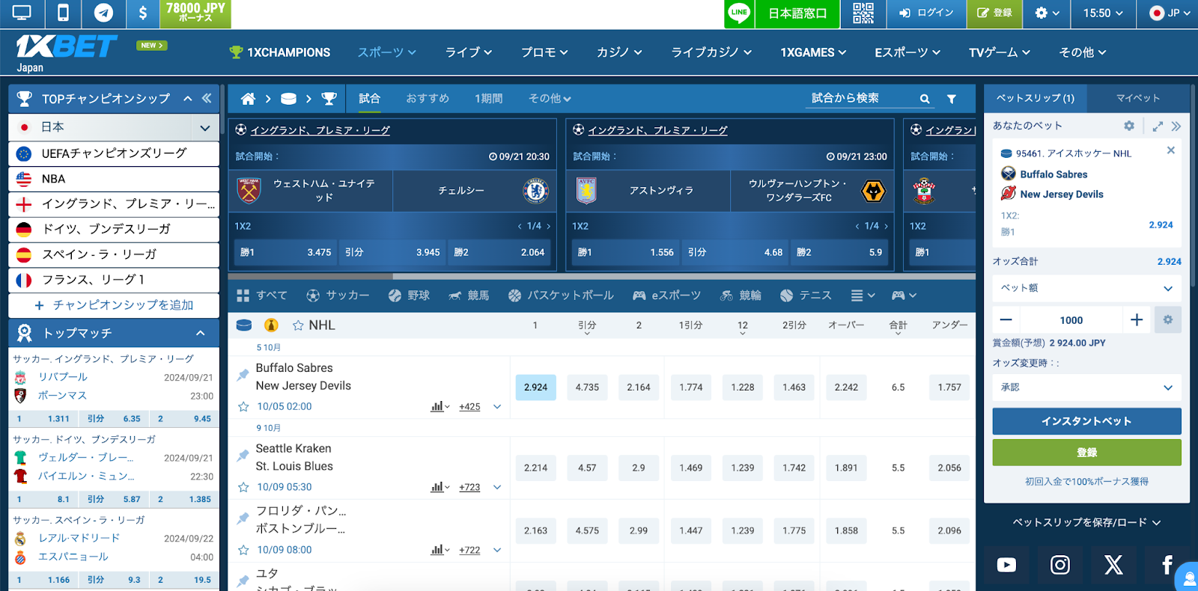Toggle odds 2.924 for Buffalo Sabres
Viewport: 1198px width, 591px height.
pos(535,388)
